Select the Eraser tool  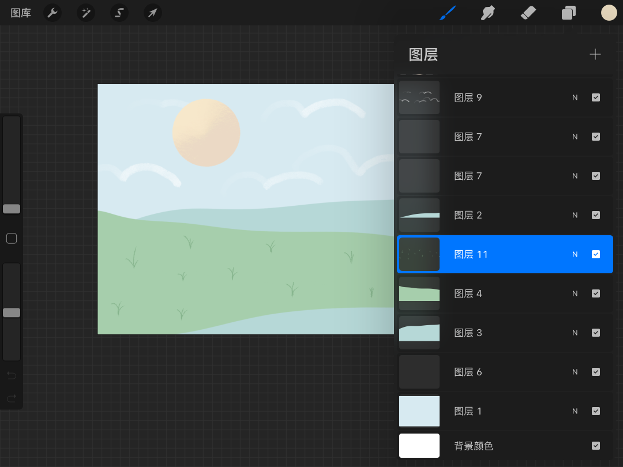click(x=528, y=13)
